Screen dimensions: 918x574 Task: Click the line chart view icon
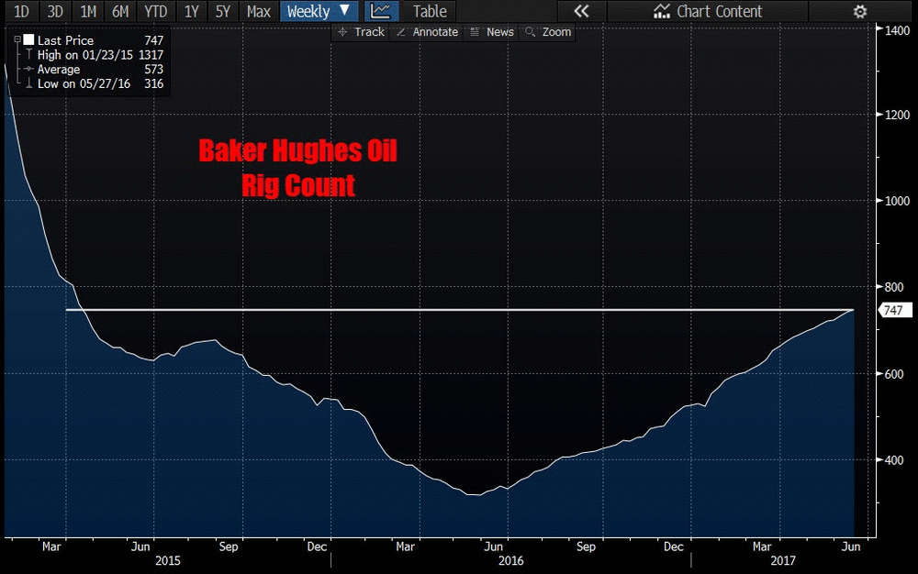tap(381, 11)
